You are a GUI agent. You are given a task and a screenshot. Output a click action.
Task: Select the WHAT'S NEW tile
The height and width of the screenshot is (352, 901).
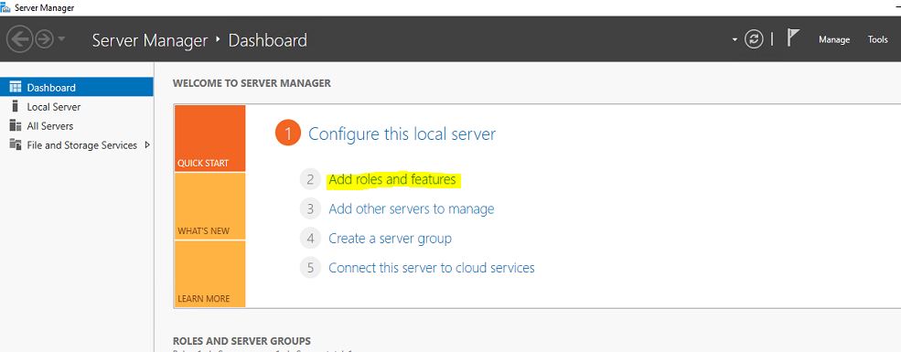point(209,206)
